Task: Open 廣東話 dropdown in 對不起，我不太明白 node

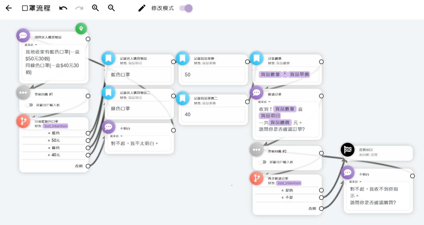Action: (117, 136)
